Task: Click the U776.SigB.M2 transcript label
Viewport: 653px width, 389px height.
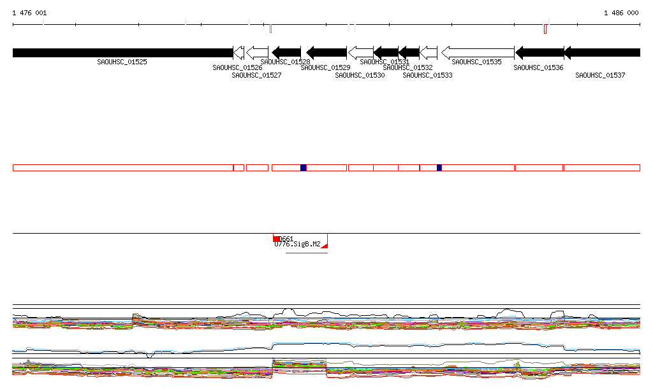Action: pyautogui.click(x=297, y=244)
